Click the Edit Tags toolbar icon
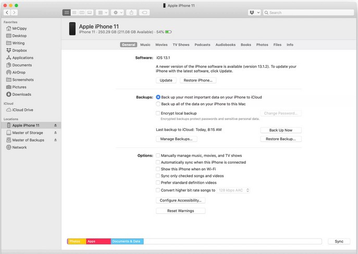 tap(144, 13)
